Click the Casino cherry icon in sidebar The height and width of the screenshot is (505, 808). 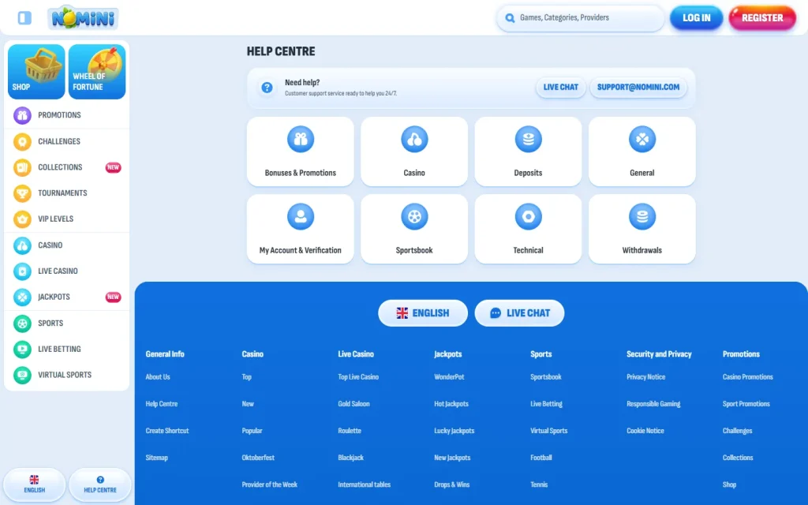[x=22, y=246]
